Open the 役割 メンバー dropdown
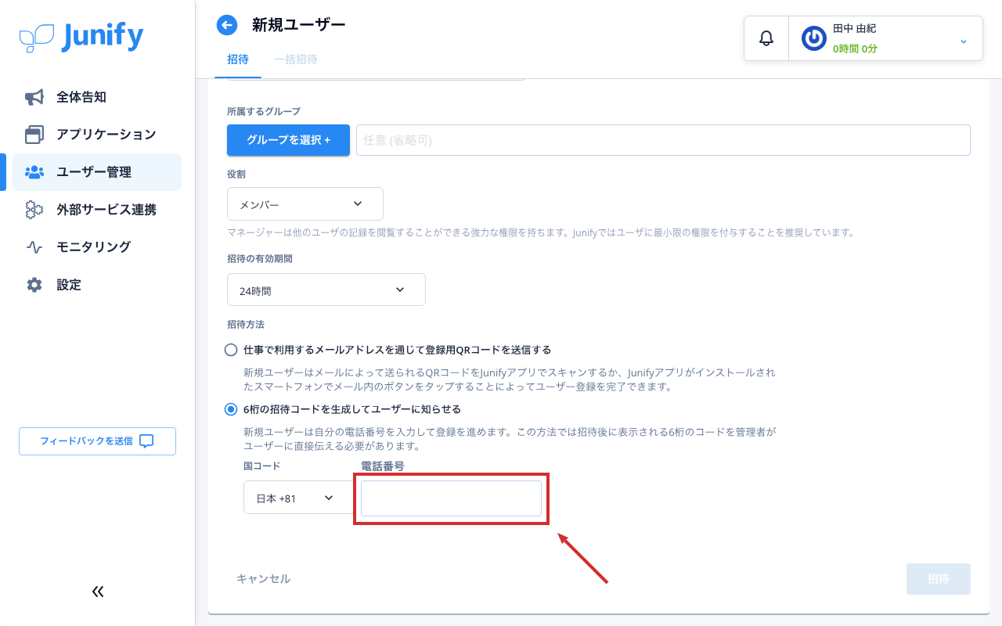This screenshot has height=626, width=1002. 305,203
